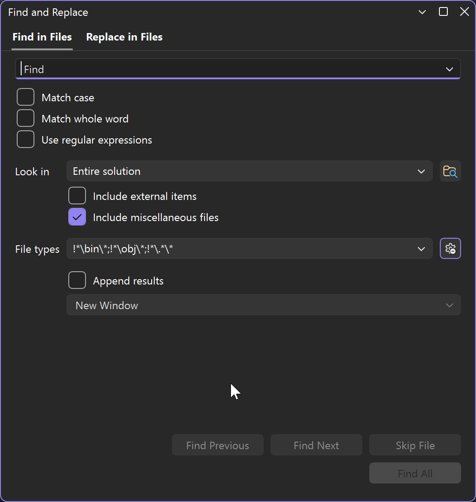Open the folder browse icon next to Look in

click(450, 171)
